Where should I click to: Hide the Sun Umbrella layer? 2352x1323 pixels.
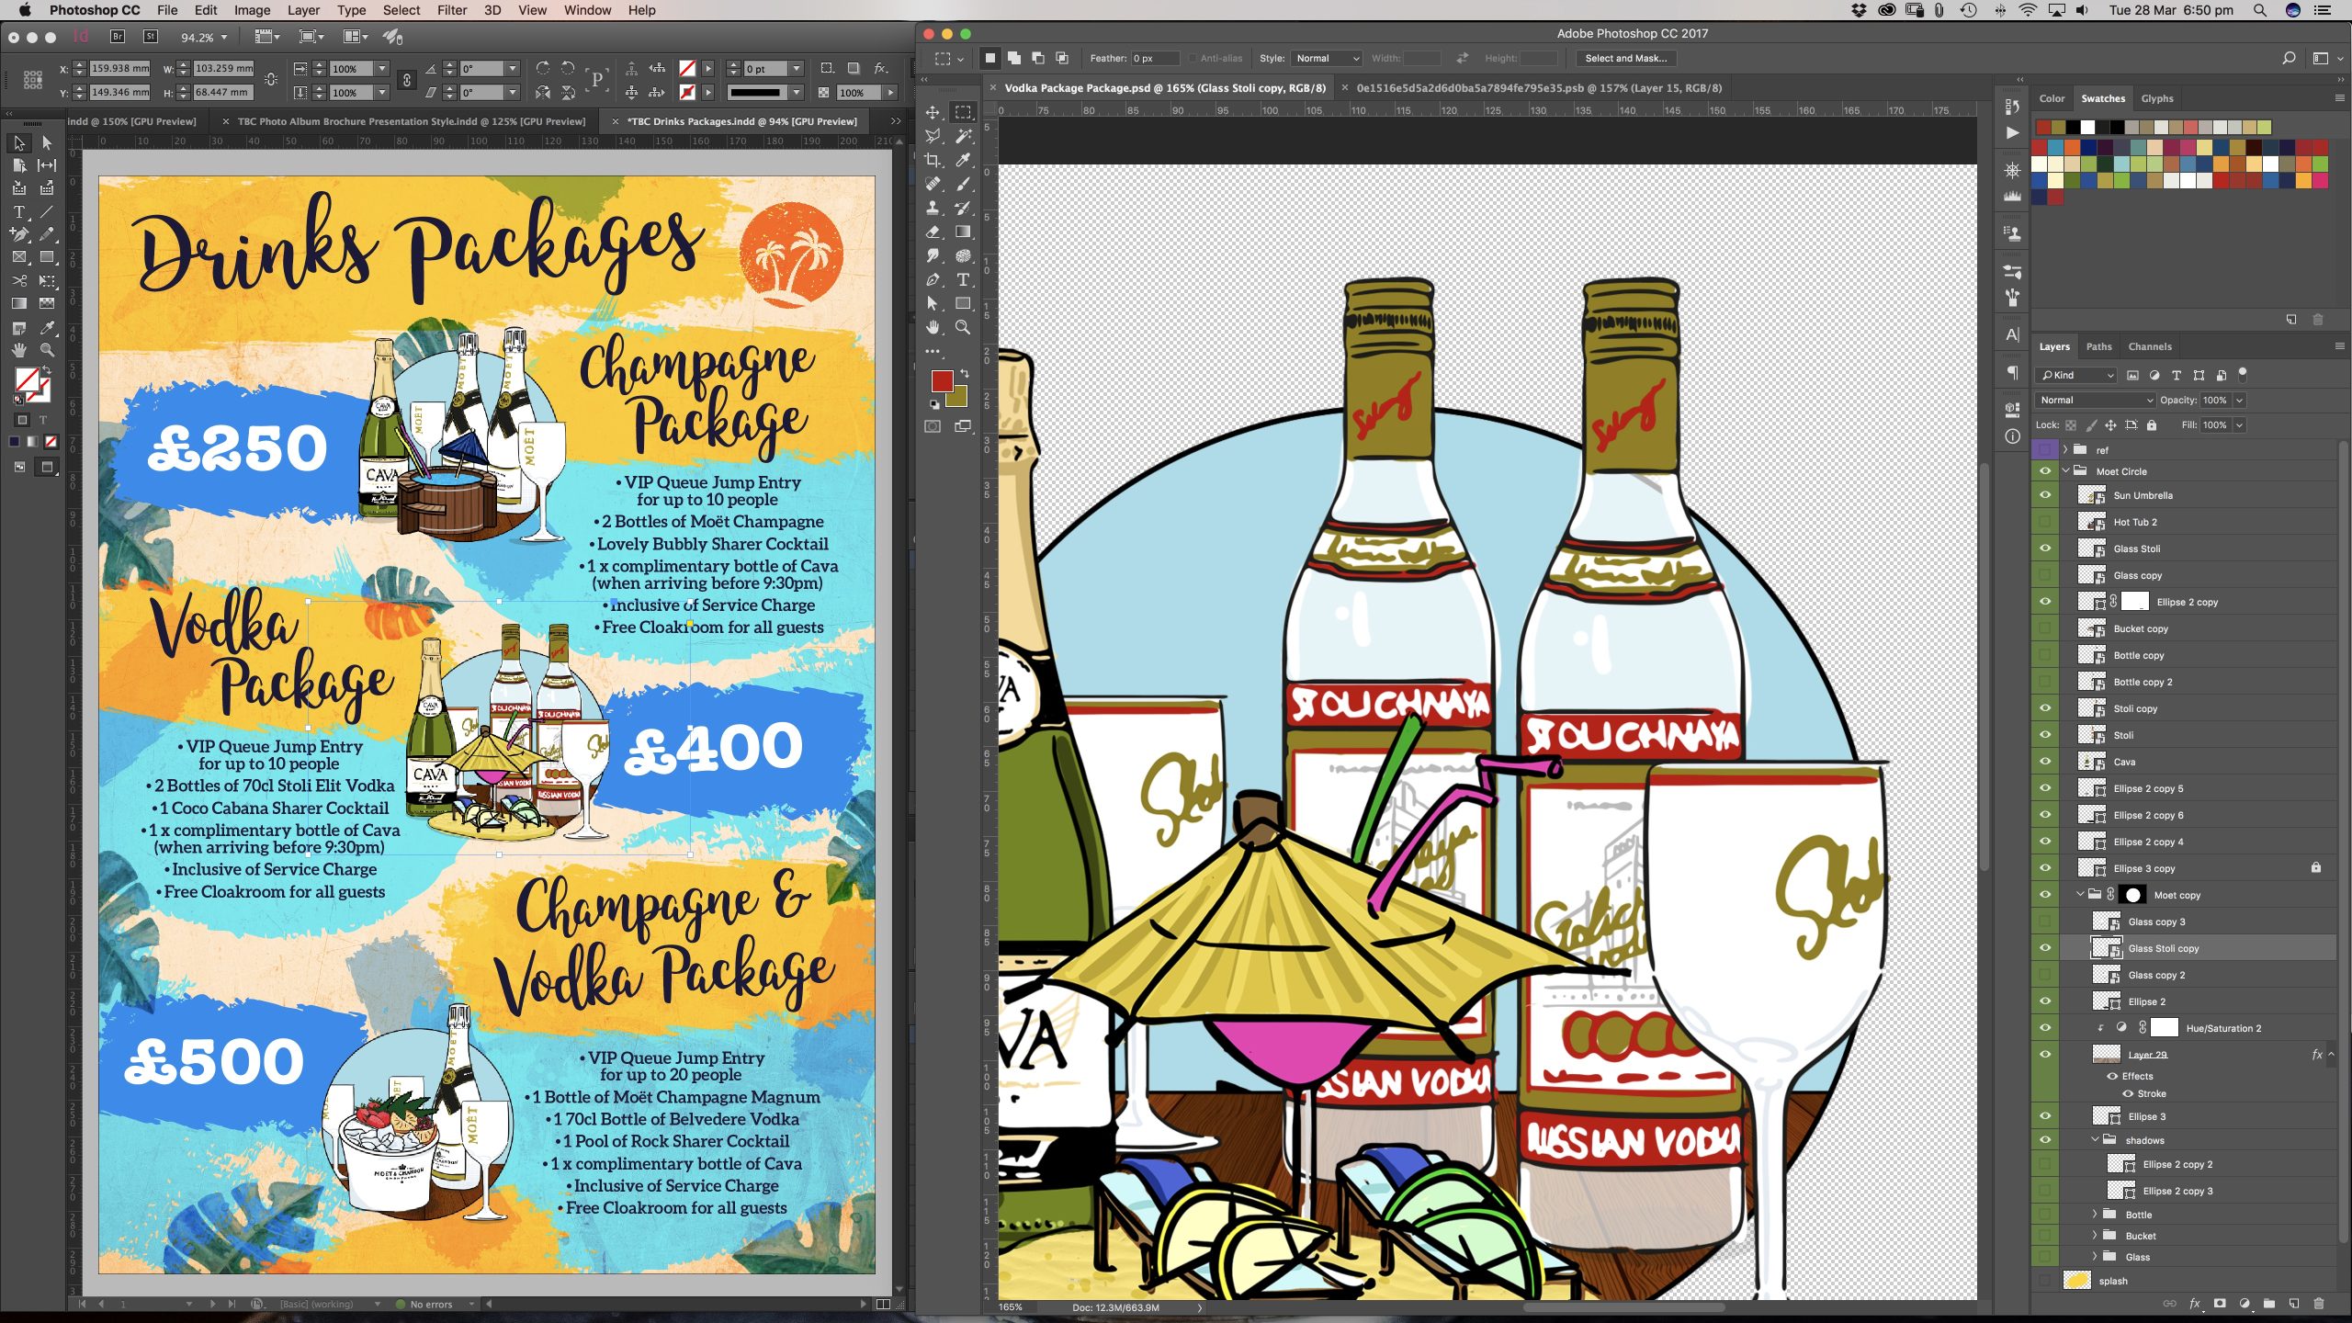[2045, 495]
